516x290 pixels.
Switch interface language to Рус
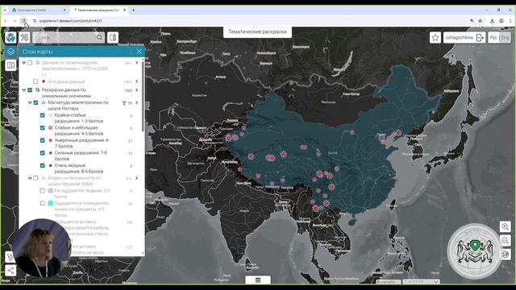click(x=493, y=38)
